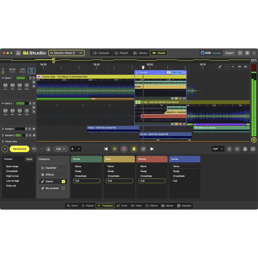258x258 pixels.
Task: Expand the Sample 2 lane
Action: pos(3,135)
